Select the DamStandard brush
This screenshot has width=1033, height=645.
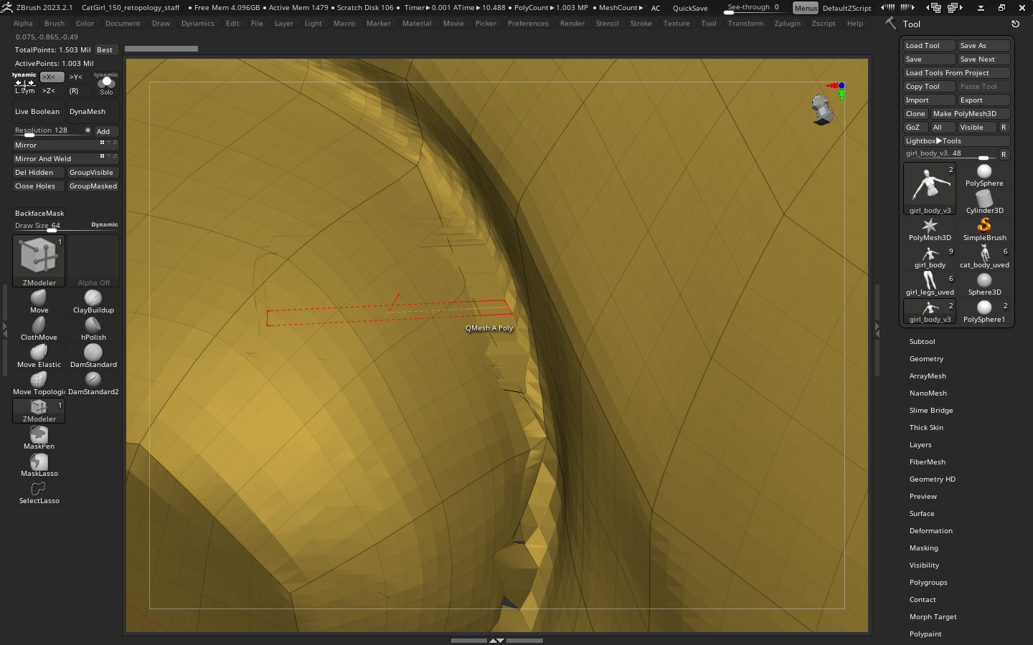(93, 353)
